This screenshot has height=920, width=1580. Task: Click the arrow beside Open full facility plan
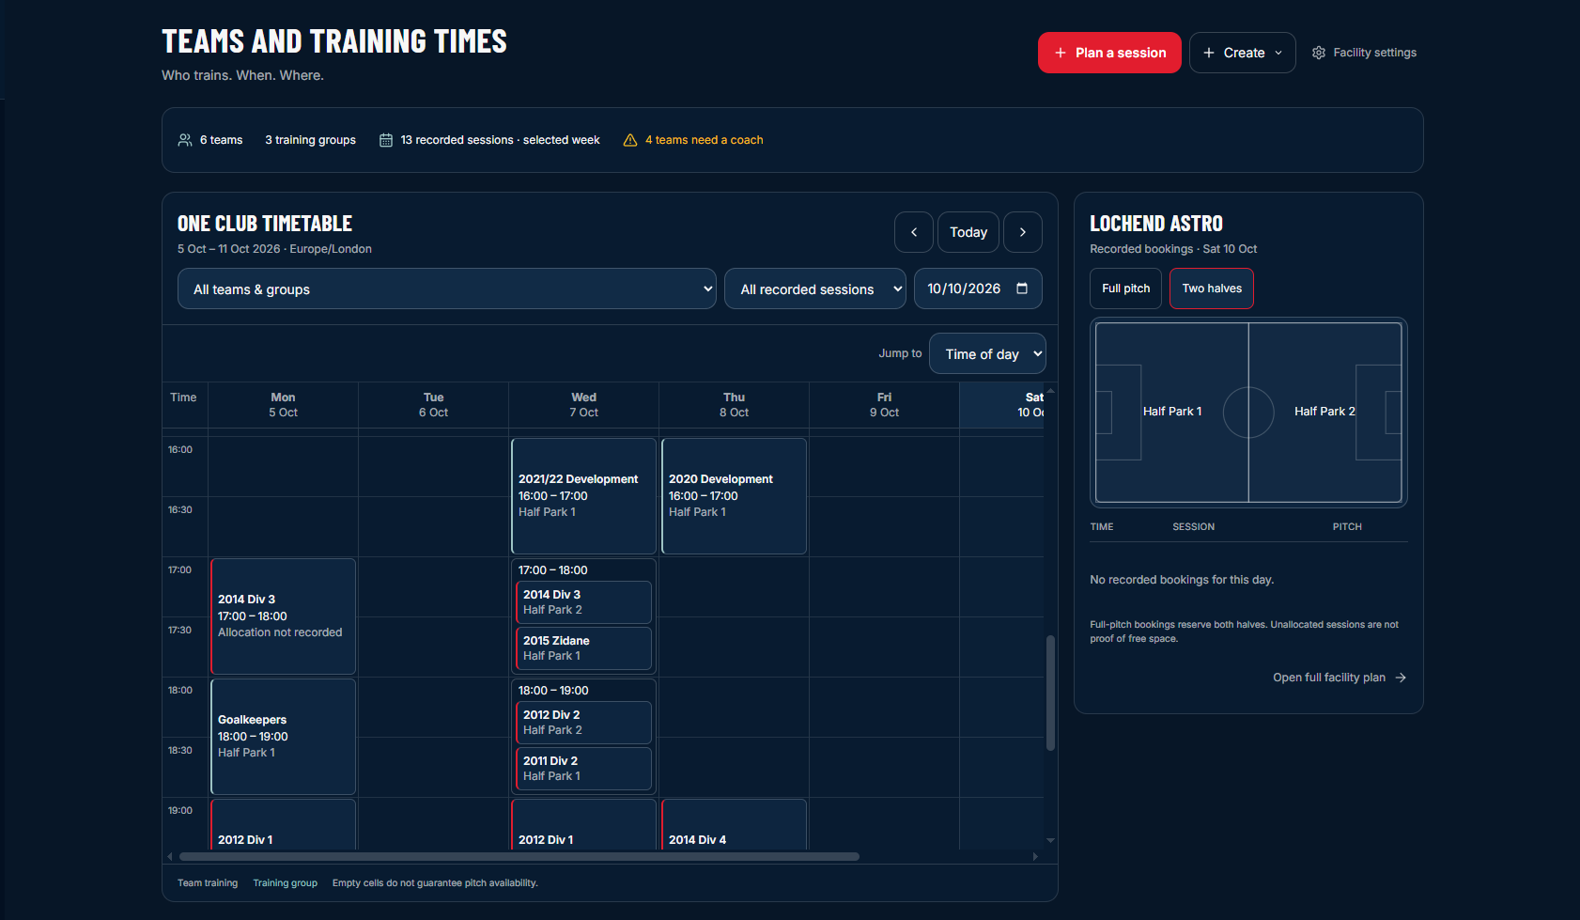(x=1401, y=678)
